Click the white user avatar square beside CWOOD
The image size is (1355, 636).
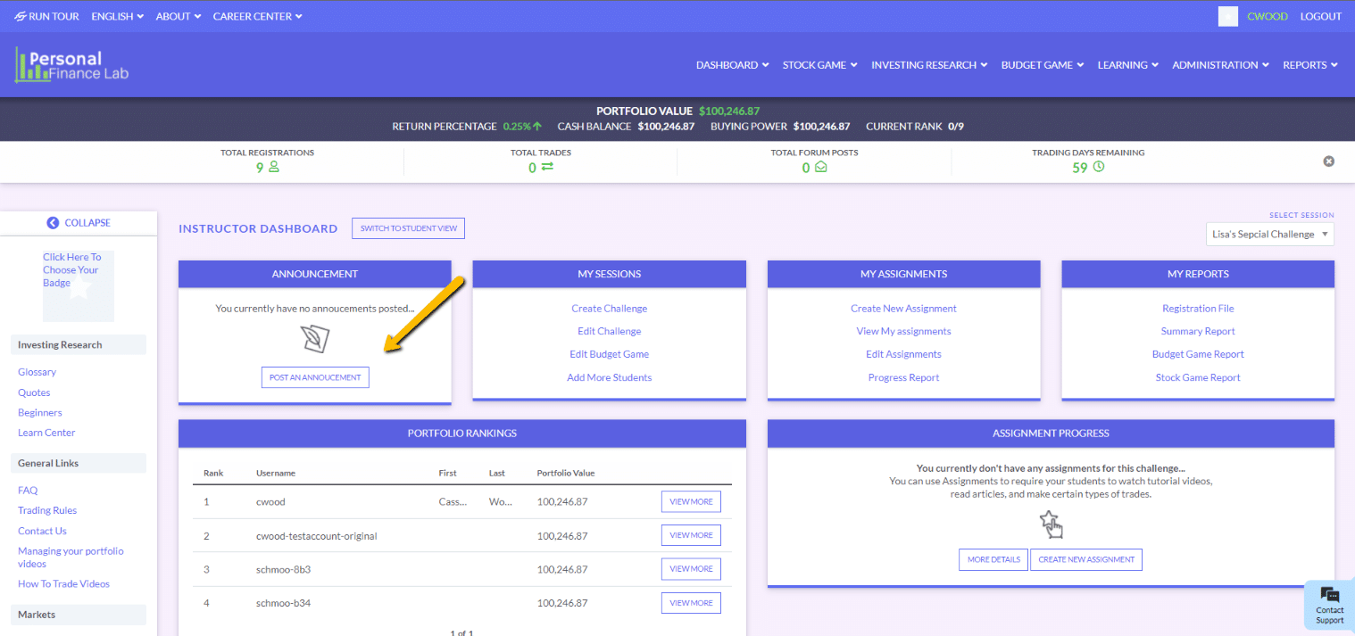[x=1228, y=16]
